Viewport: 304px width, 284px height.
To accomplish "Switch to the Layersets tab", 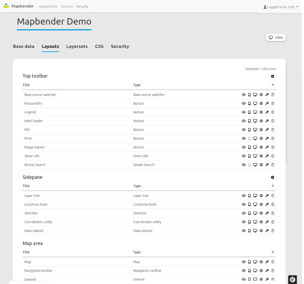I will [77, 46].
